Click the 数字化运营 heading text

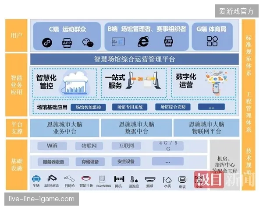[x=186, y=80]
